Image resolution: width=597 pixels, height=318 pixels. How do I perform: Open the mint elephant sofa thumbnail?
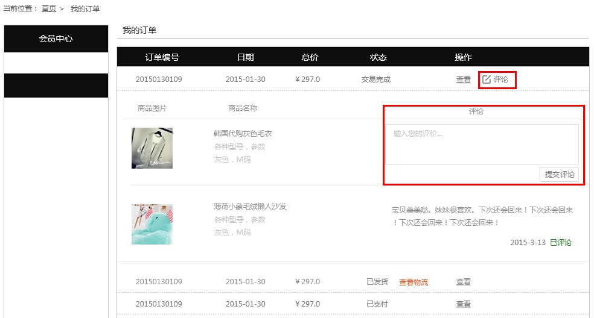coord(152,224)
